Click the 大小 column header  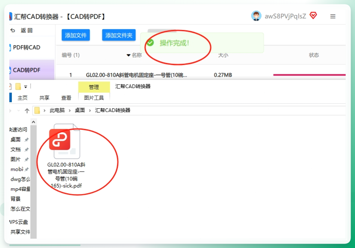pos(223,55)
